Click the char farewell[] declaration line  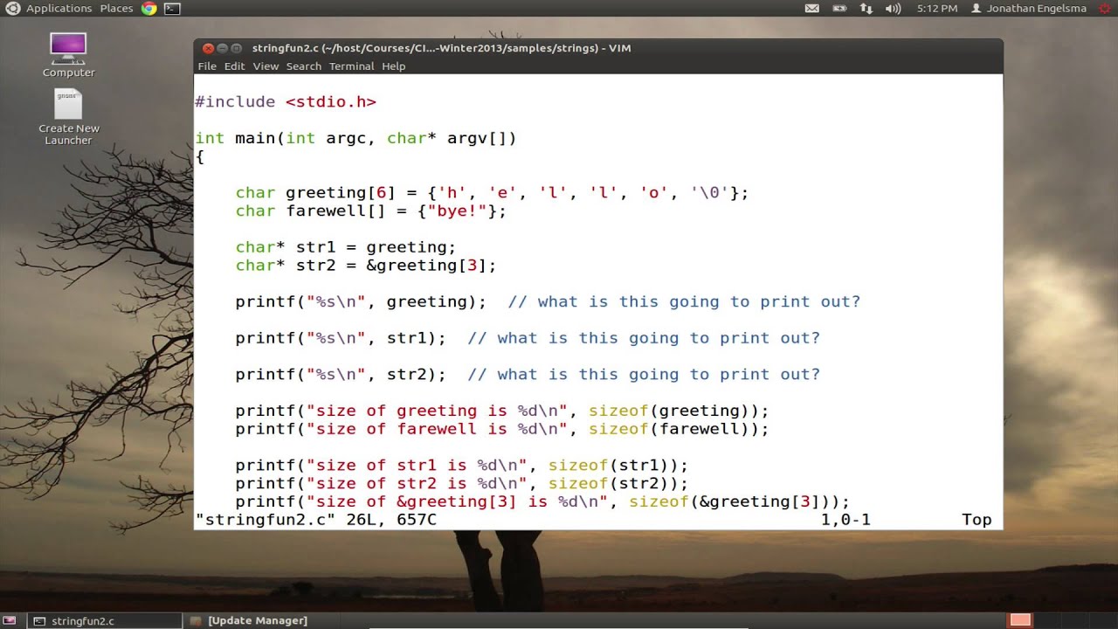370,211
